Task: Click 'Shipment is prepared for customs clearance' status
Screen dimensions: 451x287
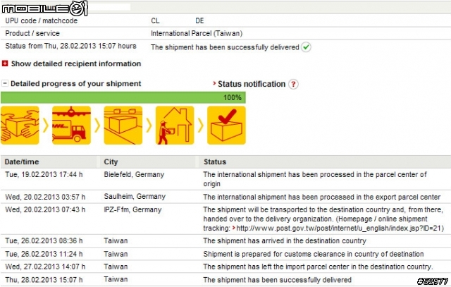Action: tap(314, 254)
